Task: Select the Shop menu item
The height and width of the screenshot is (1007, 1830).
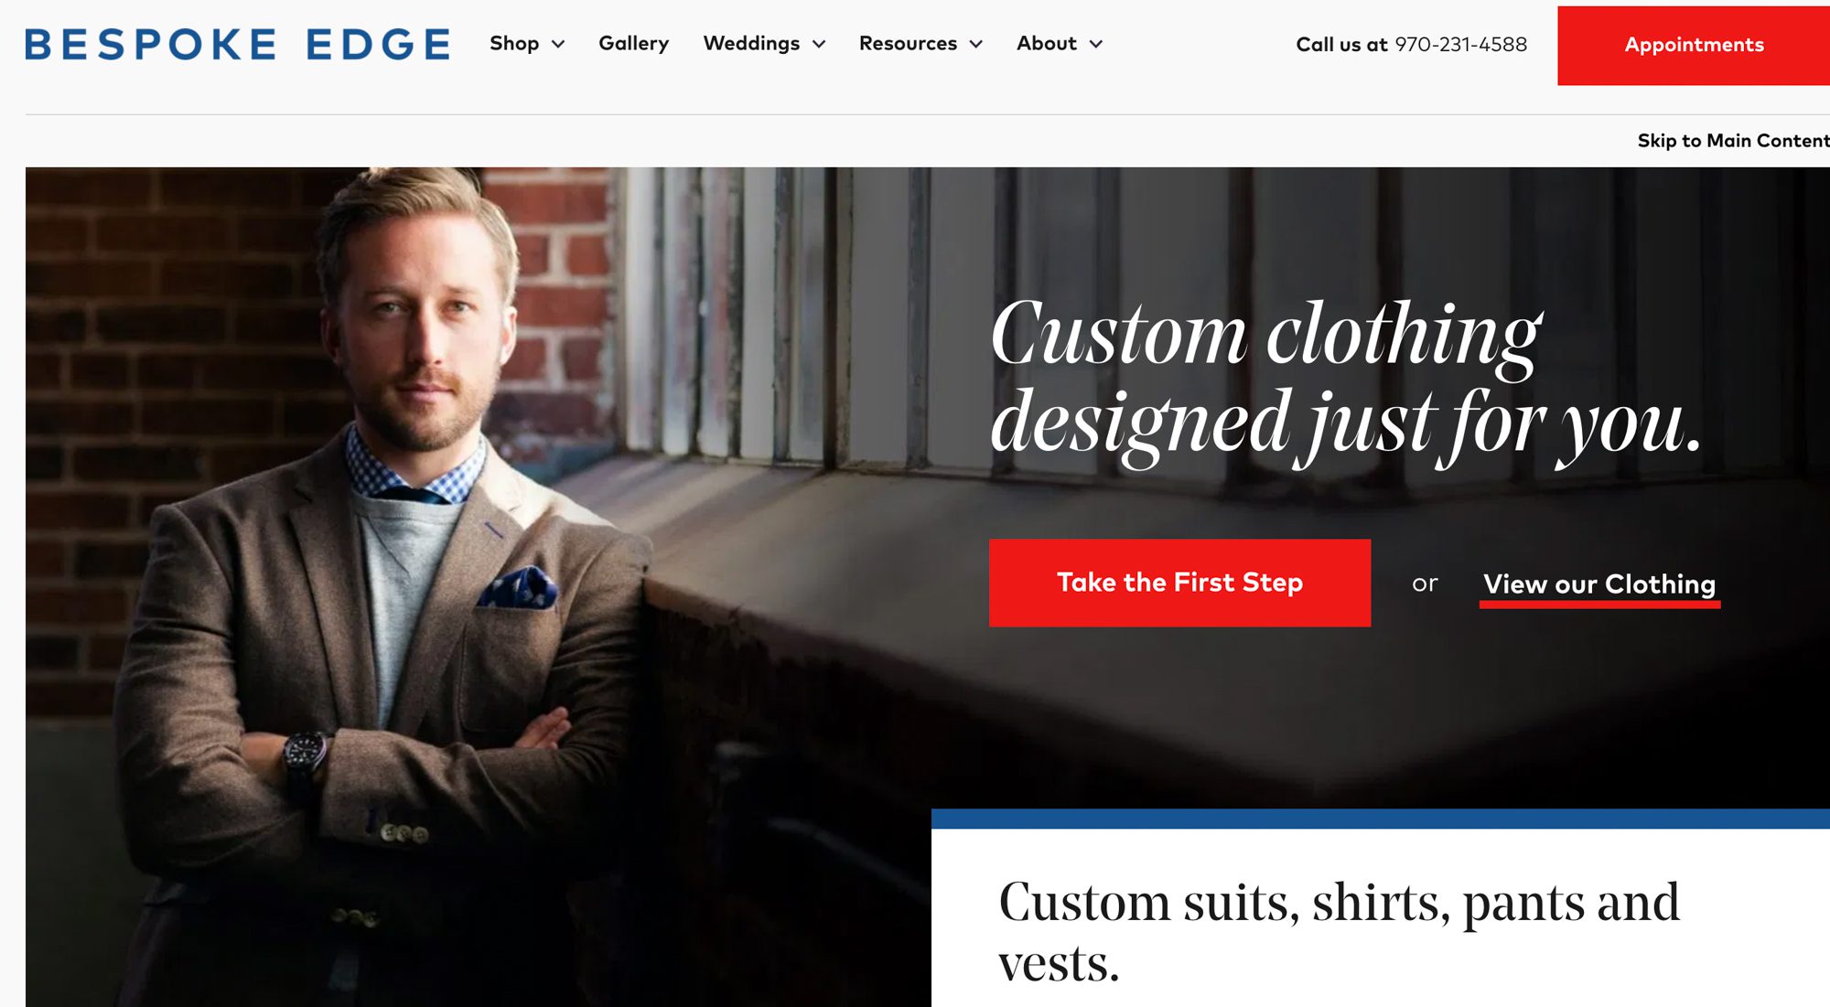Action: coord(514,43)
